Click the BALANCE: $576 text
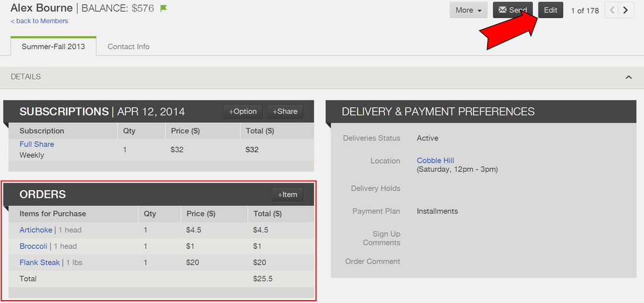The width and height of the screenshot is (644, 303). [118, 8]
